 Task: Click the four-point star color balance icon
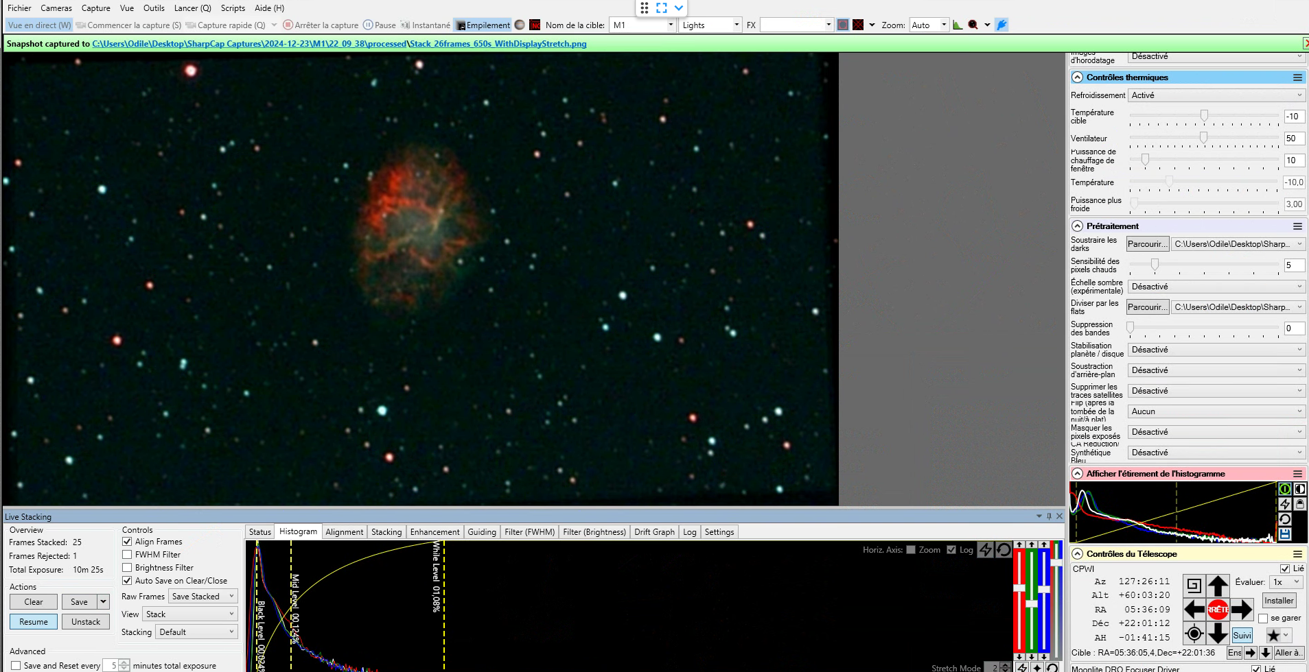click(1037, 667)
